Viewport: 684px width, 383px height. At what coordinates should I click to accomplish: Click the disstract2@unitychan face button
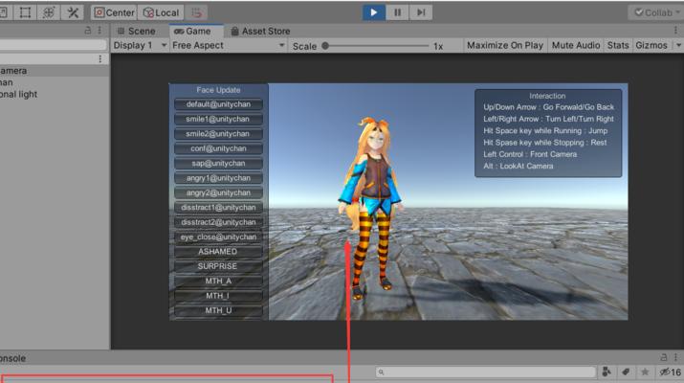[x=218, y=222]
